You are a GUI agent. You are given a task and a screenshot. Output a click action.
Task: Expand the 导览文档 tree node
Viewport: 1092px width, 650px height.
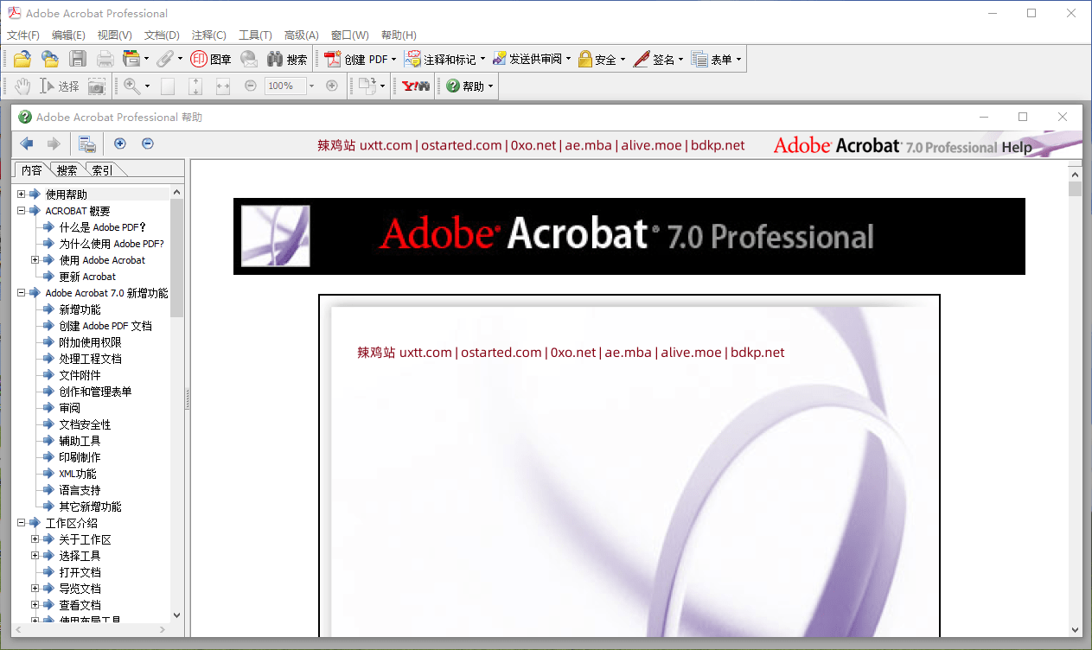click(35, 589)
